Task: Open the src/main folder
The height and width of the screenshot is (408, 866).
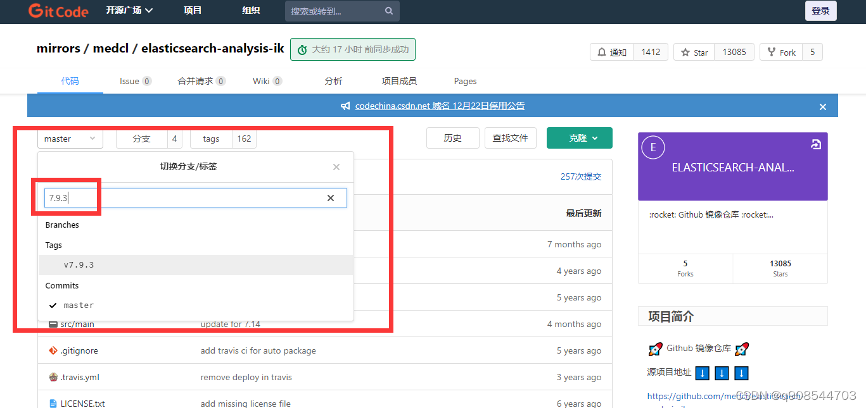Action: click(77, 324)
